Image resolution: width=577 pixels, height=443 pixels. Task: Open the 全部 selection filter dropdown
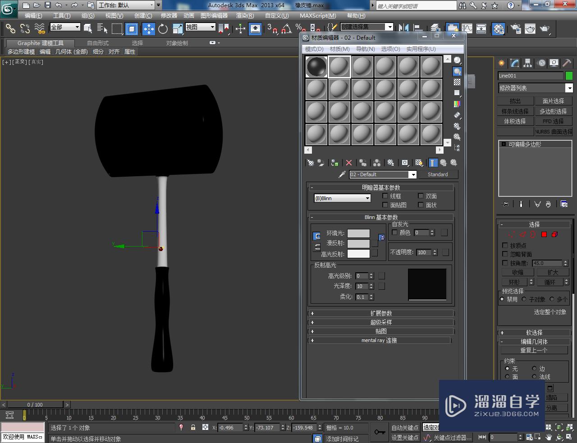[65, 27]
